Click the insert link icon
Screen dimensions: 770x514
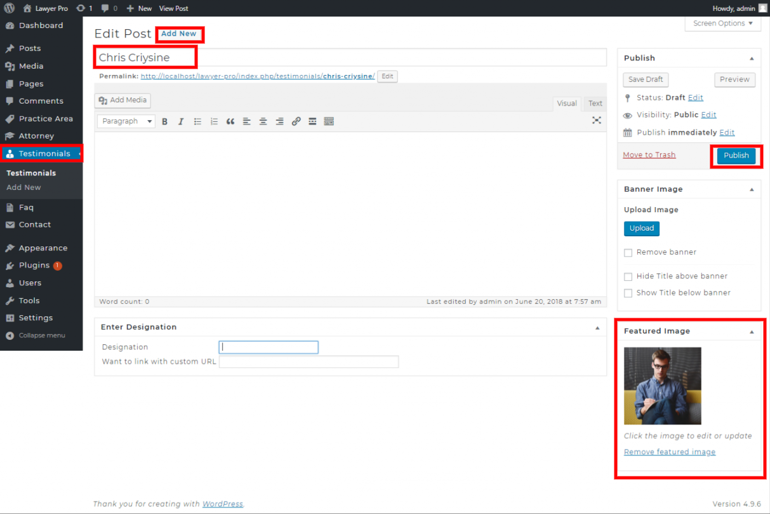[296, 121]
